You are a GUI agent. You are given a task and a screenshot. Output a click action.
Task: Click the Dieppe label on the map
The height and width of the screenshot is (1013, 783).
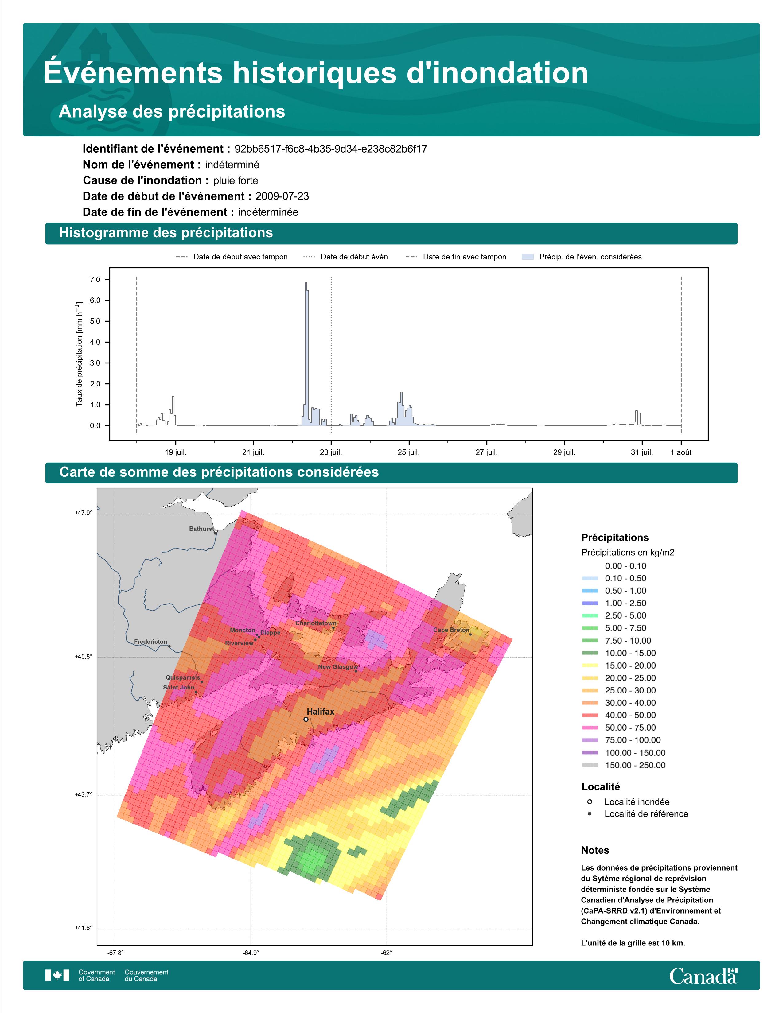point(271,633)
